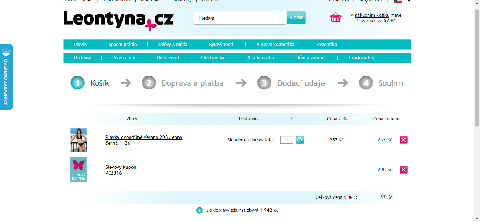Image resolution: width=480 pixels, height=222 pixels.
Task: Click the Skladem u dodavatele availability text
Action: 250,140
